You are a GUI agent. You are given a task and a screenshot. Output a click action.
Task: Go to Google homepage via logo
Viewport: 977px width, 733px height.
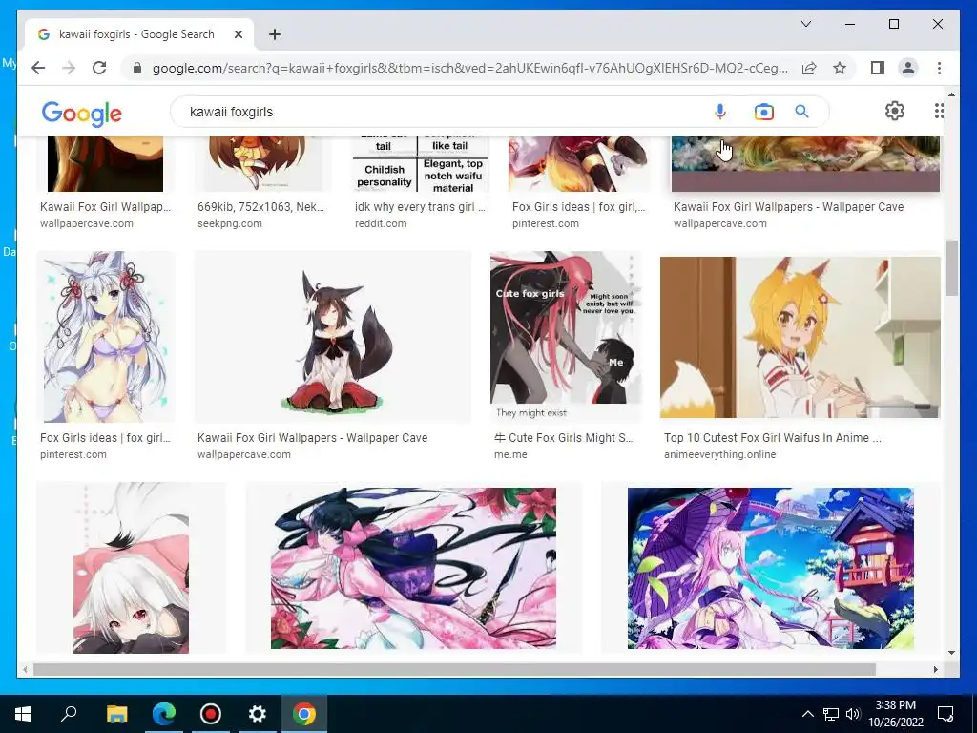(x=82, y=114)
